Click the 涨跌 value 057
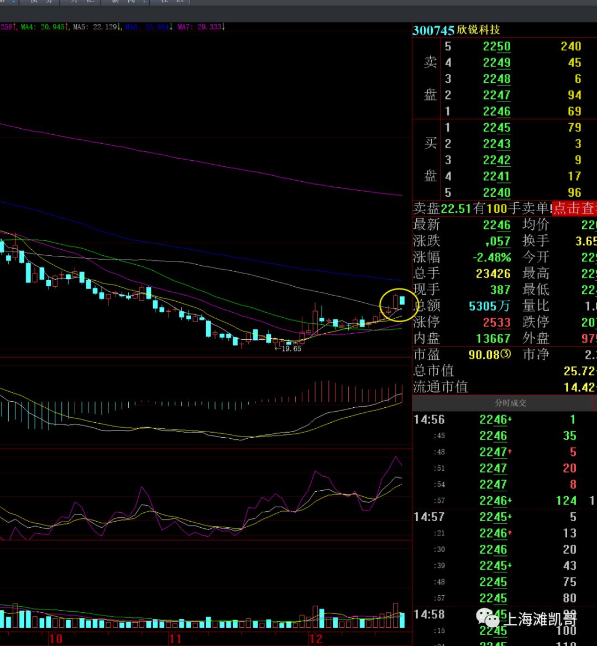 point(498,241)
